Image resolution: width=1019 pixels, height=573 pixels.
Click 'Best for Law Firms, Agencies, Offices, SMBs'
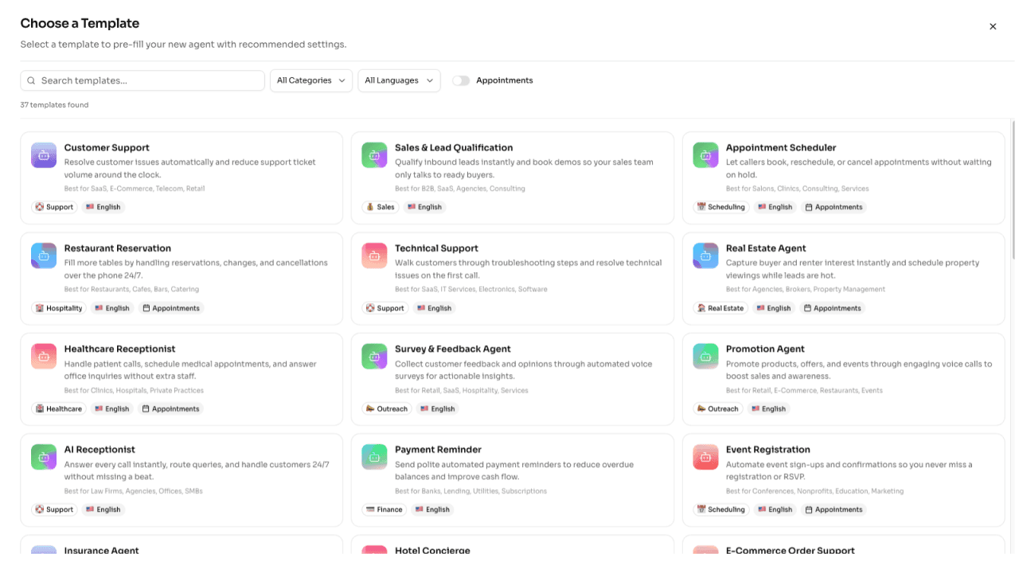pos(134,491)
